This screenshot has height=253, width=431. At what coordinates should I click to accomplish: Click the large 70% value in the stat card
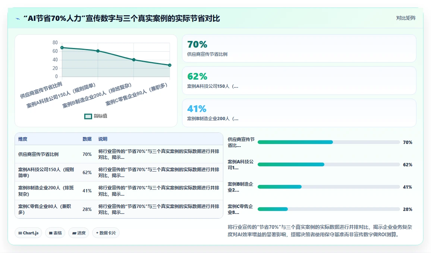coord(197,44)
